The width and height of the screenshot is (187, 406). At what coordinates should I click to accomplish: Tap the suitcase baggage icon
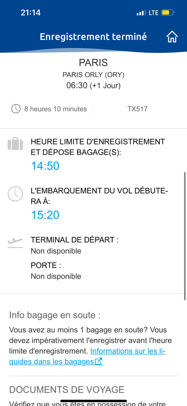coord(15,144)
